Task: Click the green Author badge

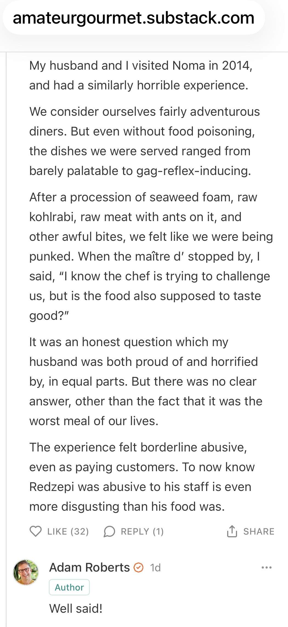Action: tap(69, 587)
